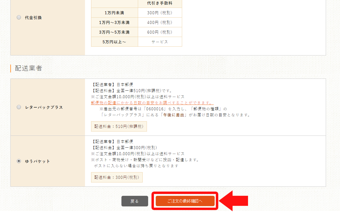Select the レターパックプラス shipping radio button

(x=19, y=107)
